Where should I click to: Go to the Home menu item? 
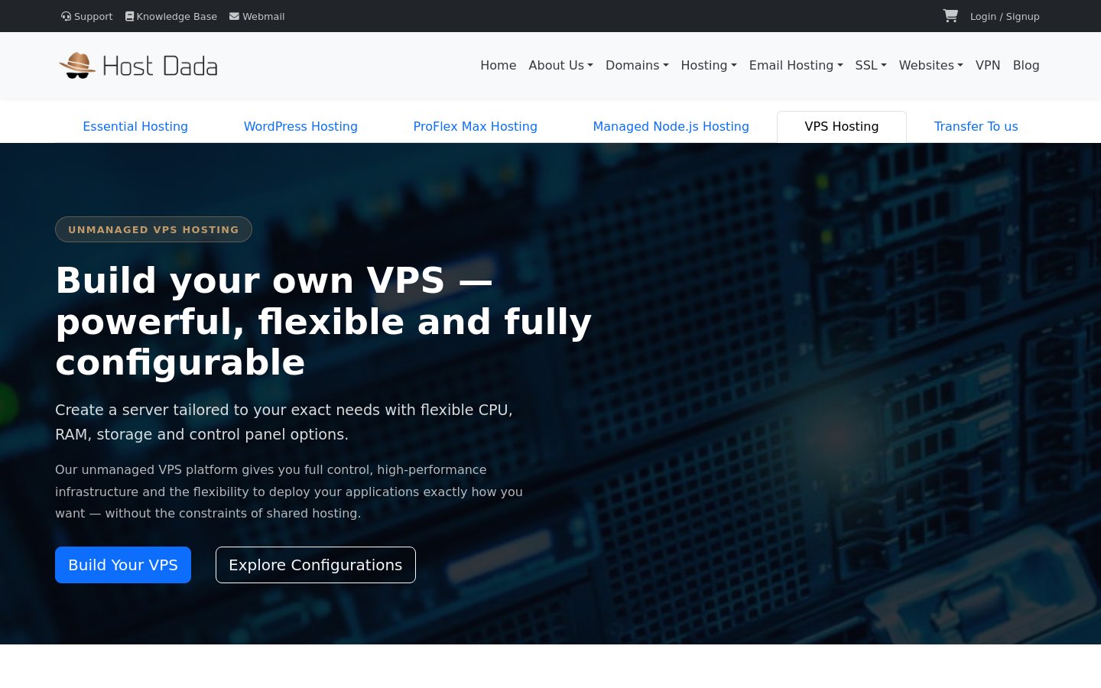[499, 65]
